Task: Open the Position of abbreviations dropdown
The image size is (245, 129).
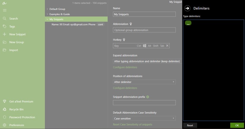Action: tap(144, 82)
